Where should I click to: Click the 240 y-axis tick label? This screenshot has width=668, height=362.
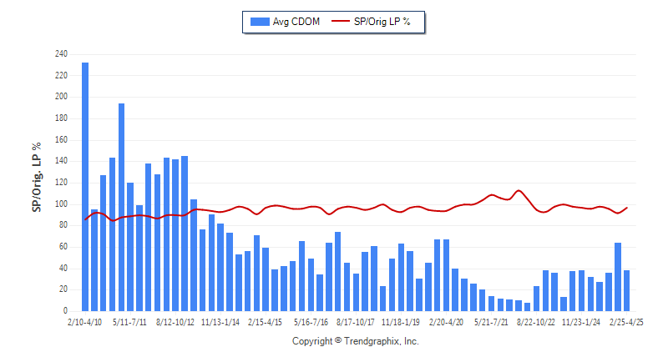tap(61, 54)
